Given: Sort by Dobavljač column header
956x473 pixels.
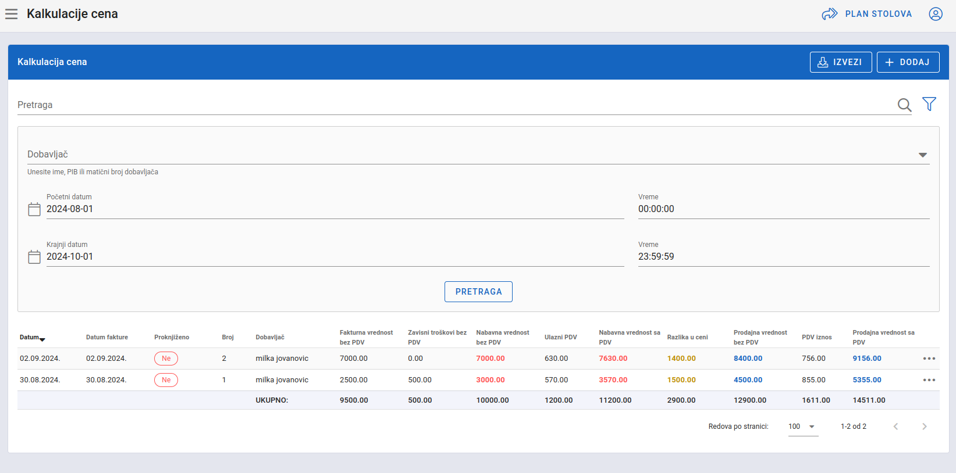Looking at the screenshot, I should tap(270, 338).
